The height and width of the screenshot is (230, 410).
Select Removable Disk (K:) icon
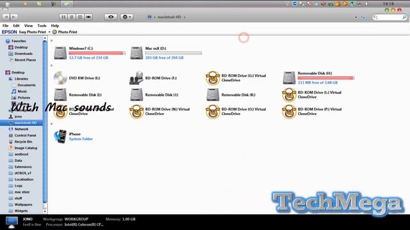pos(213,95)
